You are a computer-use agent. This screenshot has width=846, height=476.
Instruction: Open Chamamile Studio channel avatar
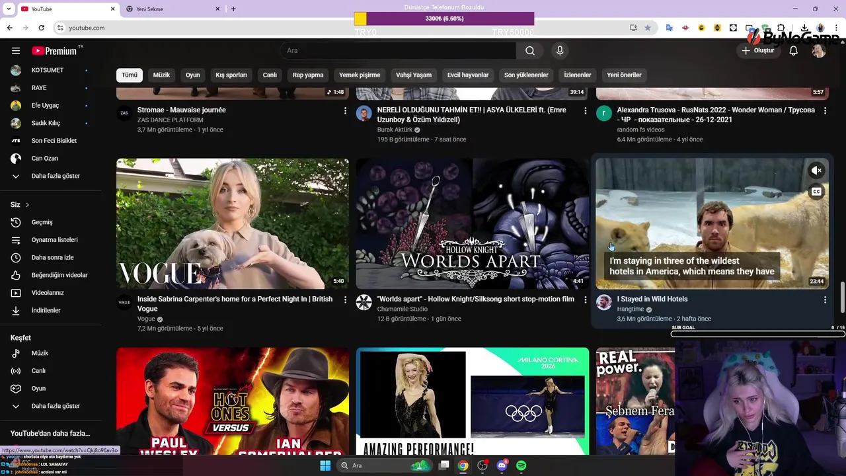tap(364, 303)
